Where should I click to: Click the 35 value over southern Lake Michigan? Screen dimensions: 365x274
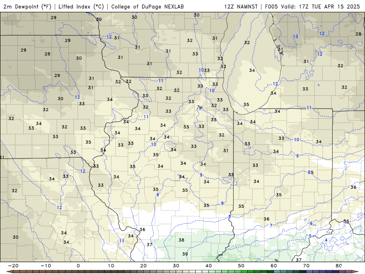click(246, 105)
